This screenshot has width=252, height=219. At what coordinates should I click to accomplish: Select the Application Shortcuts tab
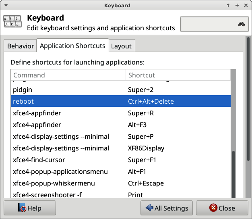click(72, 46)
